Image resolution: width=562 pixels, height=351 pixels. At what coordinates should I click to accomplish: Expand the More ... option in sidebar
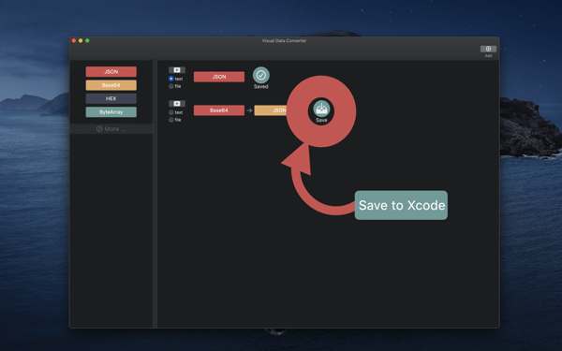tap(111, 129)
